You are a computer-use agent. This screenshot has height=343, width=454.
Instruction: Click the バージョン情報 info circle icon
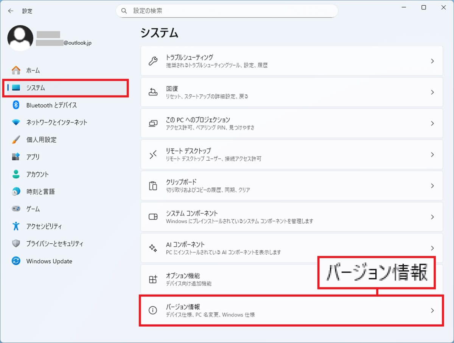pyautogui.click(x=153, y=310)
